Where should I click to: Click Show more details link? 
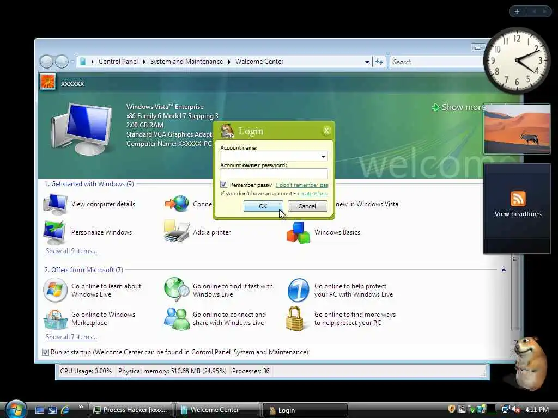point(459,107)
